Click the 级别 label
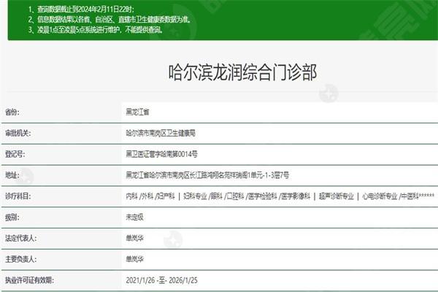Screen dimensions: 438x292 pyautogui.click(x=12, y=217)
